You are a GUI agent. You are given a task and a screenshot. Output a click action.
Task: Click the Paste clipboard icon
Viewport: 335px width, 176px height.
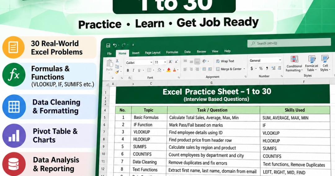[109, 63]
